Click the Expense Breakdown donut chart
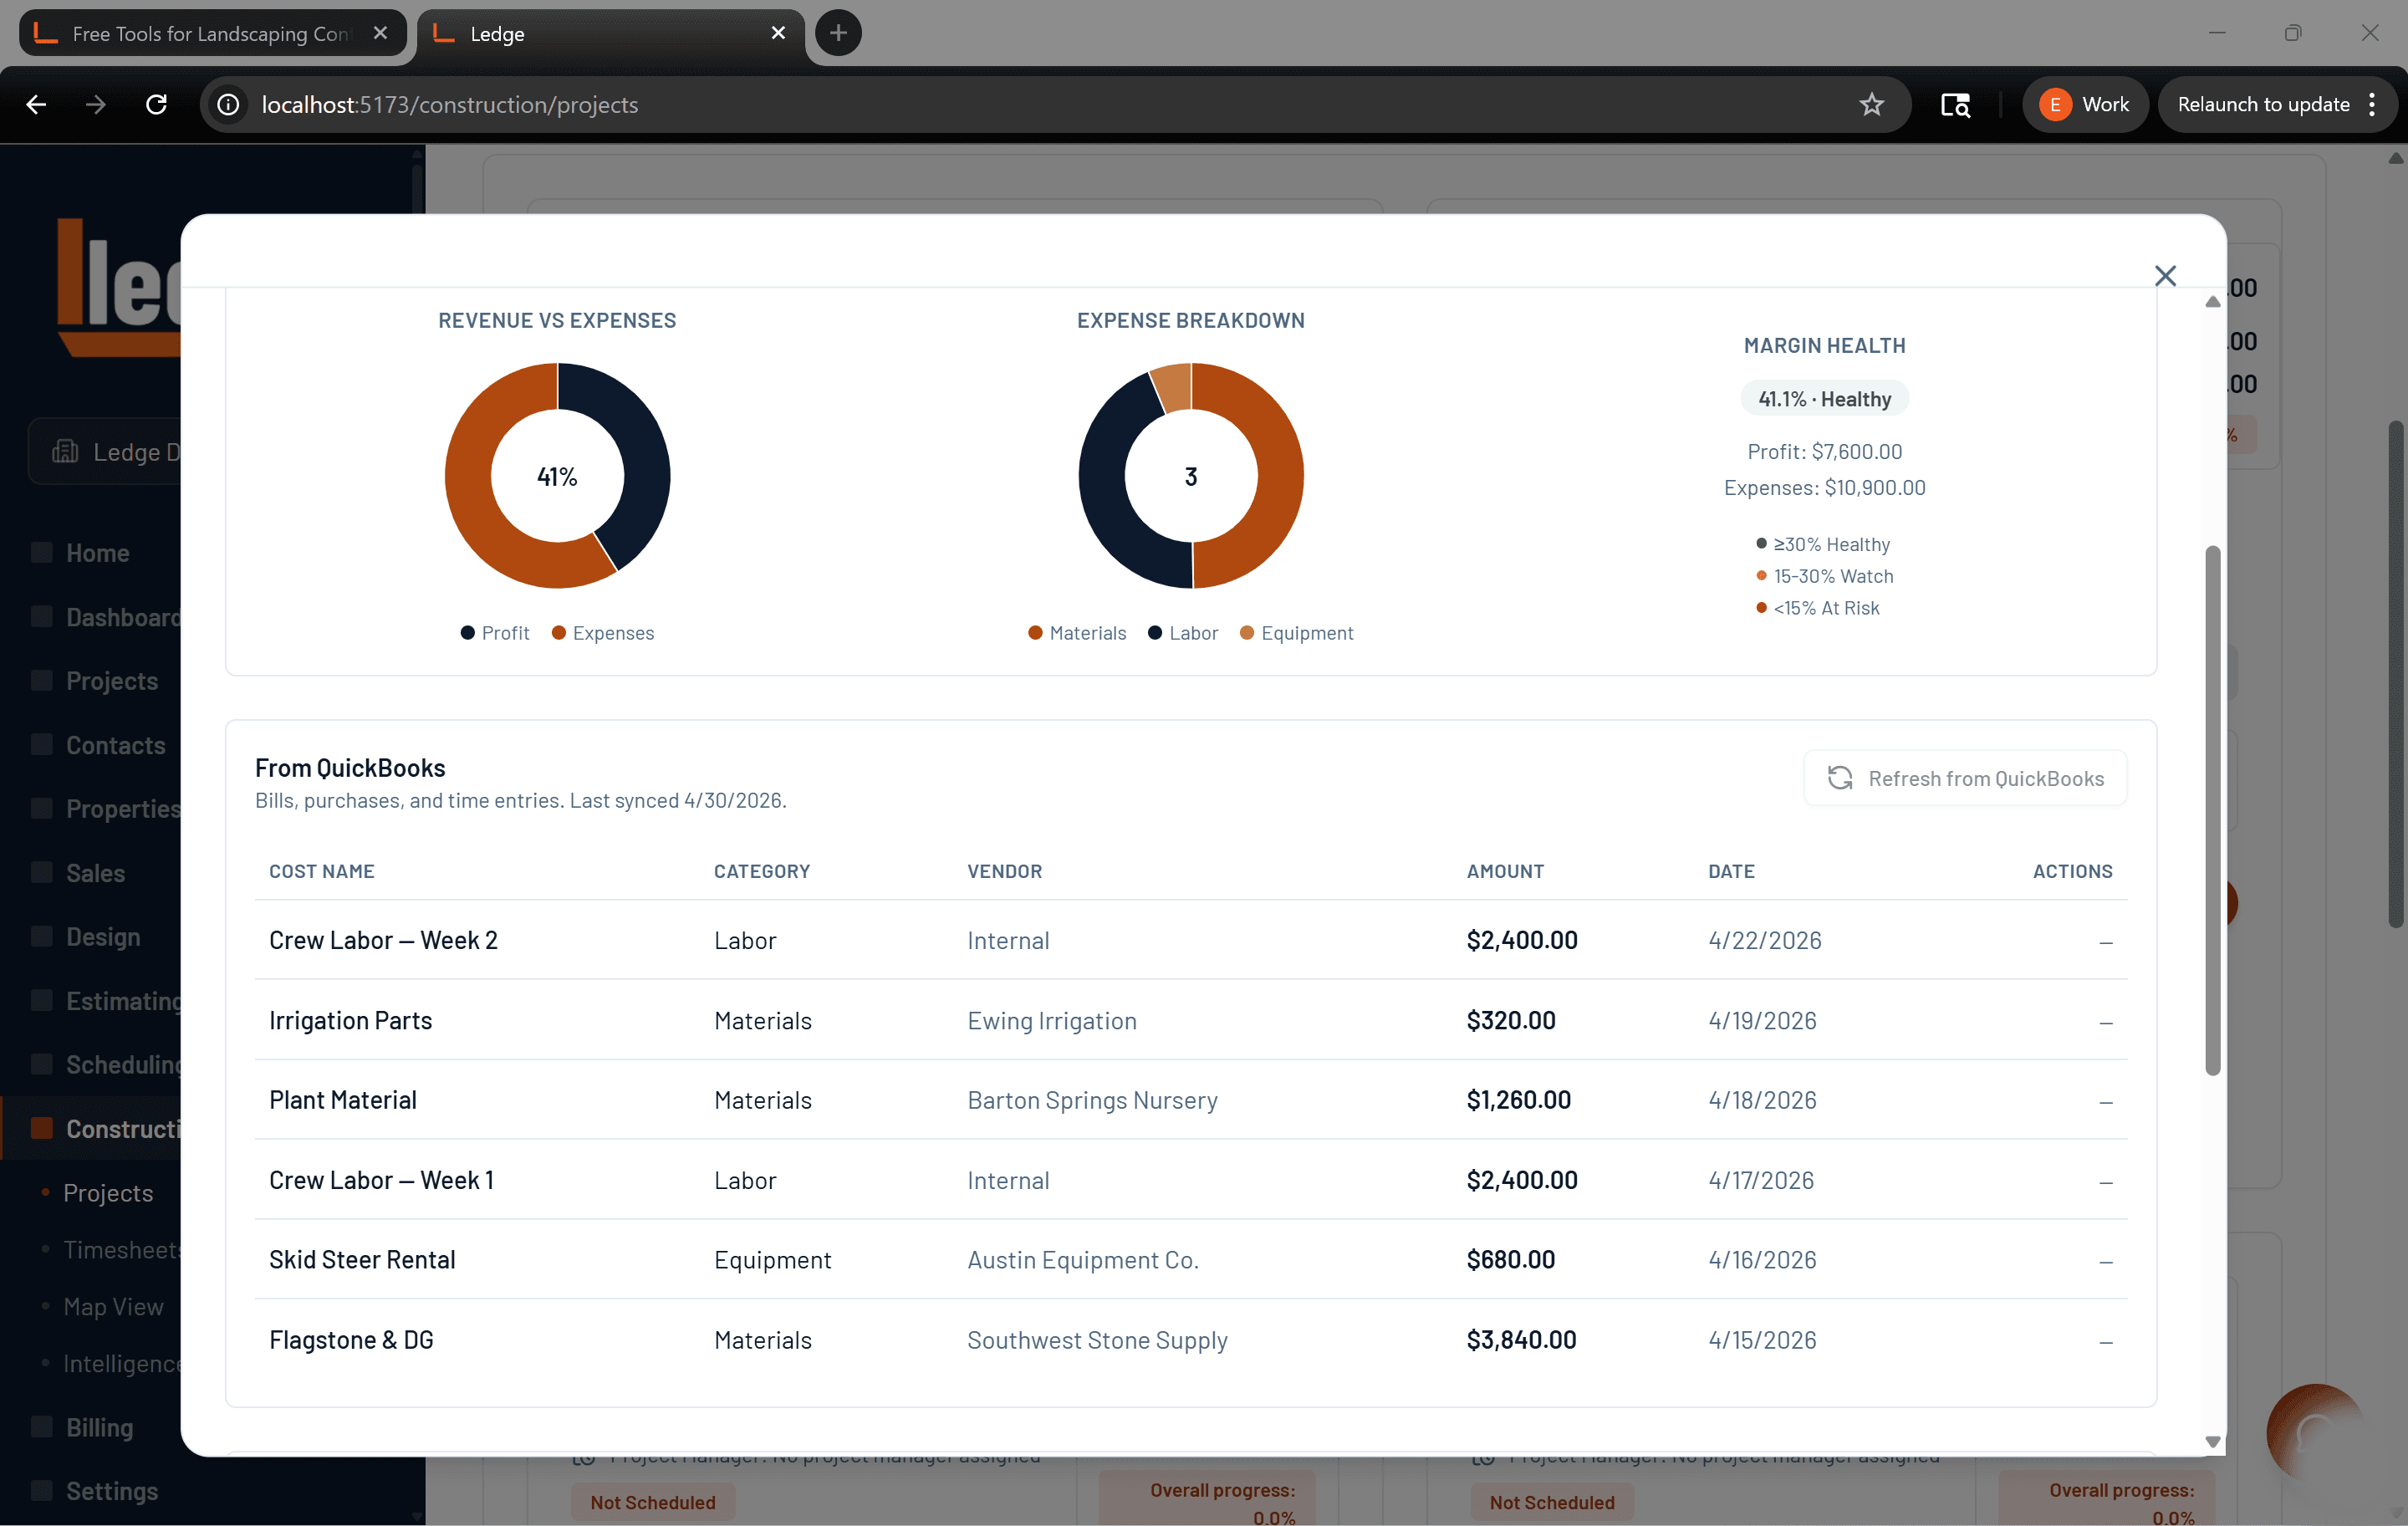 pyautogui.click(x=1190, y=476)
